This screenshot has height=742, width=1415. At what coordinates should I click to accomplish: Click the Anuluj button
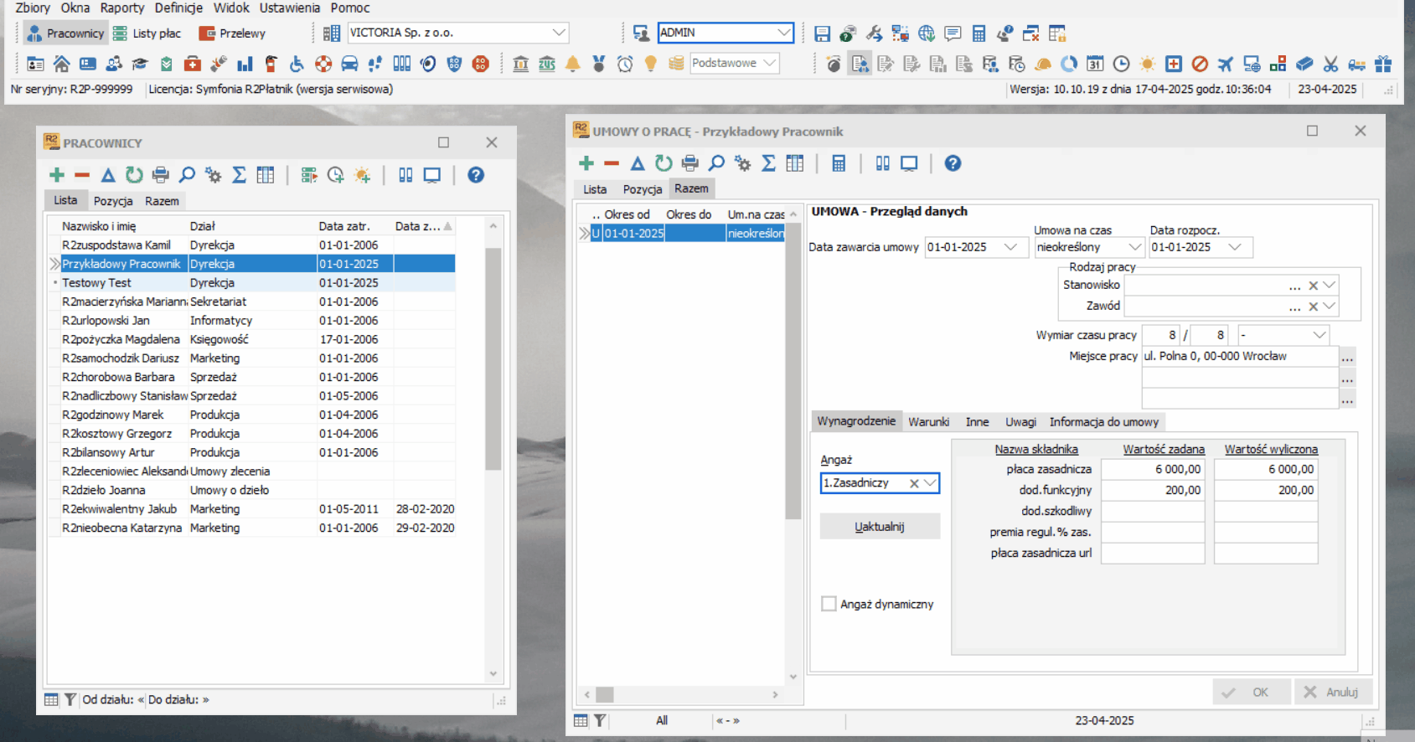coord(1334,692)
